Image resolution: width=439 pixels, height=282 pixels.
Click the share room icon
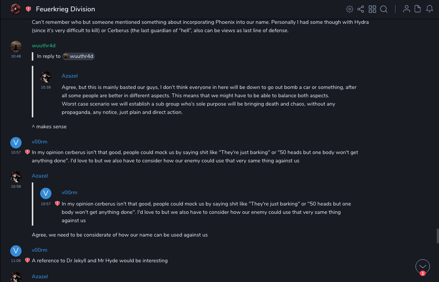(361, 9)
